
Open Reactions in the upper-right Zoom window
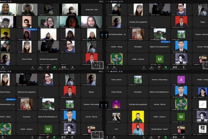(x=184, y=68)
